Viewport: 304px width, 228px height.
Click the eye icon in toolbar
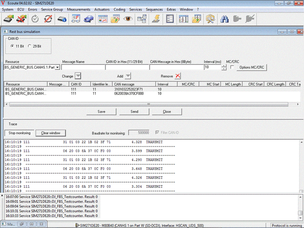[x=129, y=19]
